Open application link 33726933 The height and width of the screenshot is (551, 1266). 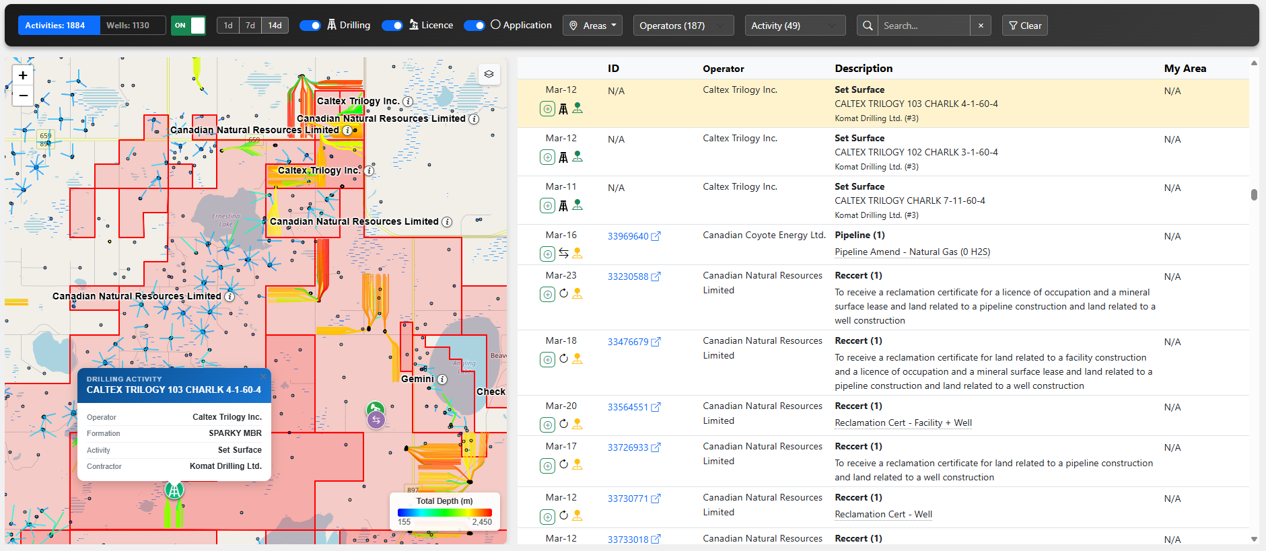pos(628,447)
